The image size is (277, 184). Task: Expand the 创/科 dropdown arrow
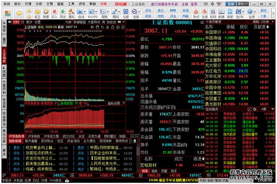tap(243, 12)
